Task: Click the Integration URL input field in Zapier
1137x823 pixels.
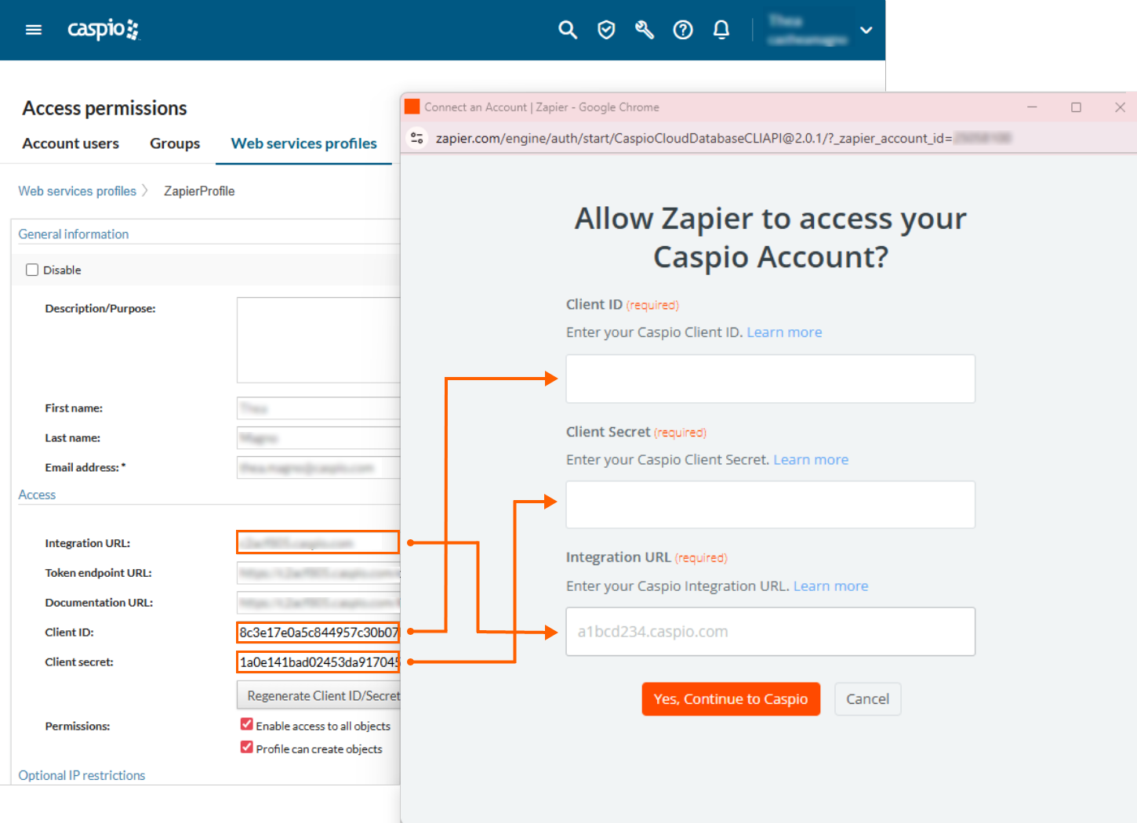Action: [770, 632]
